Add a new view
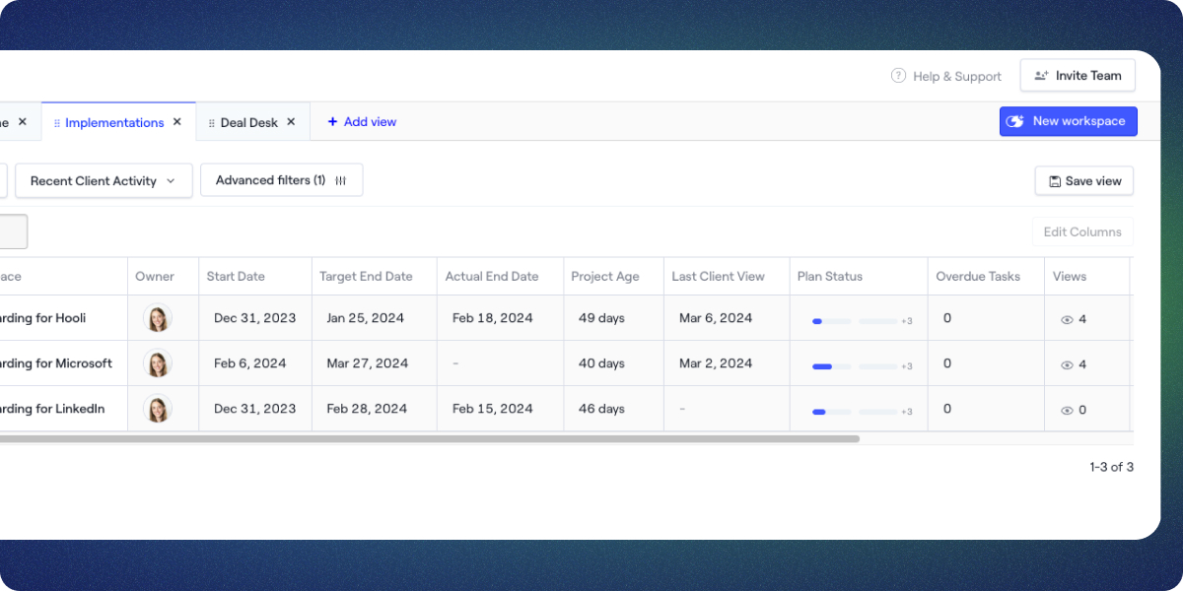The height and width of the screenshot is (591, 1183). point(362,122)
